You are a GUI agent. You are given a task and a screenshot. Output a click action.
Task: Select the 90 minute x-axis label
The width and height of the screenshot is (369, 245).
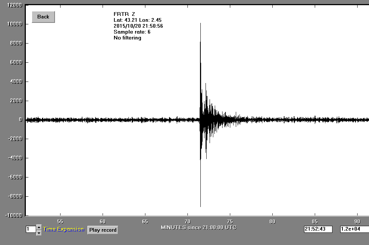[x=357, y=221]
